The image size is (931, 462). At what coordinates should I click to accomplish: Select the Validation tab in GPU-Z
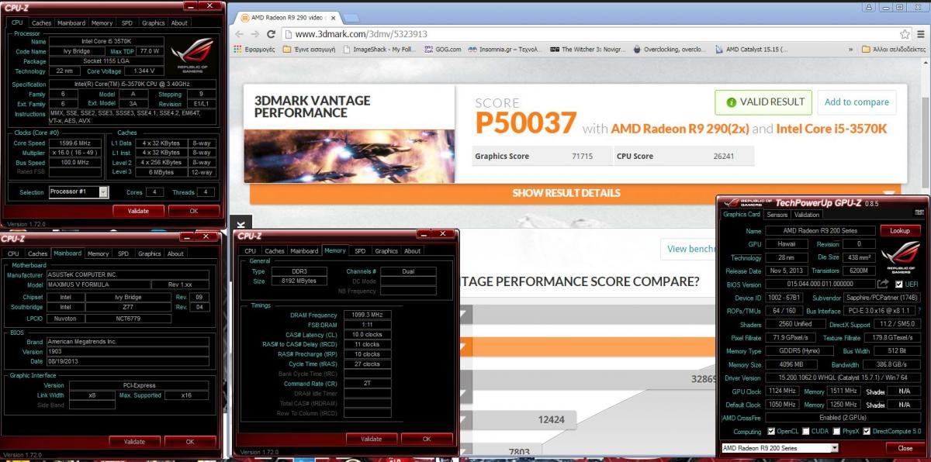[x=807, y=215]
